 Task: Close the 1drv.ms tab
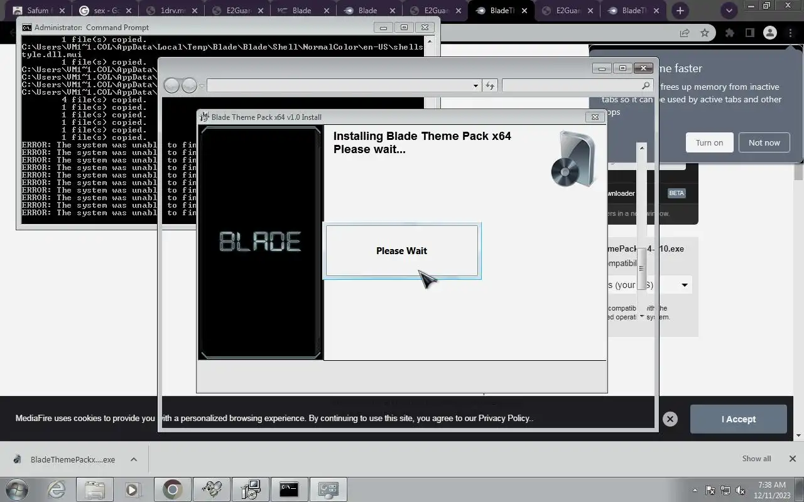(194, 11)
